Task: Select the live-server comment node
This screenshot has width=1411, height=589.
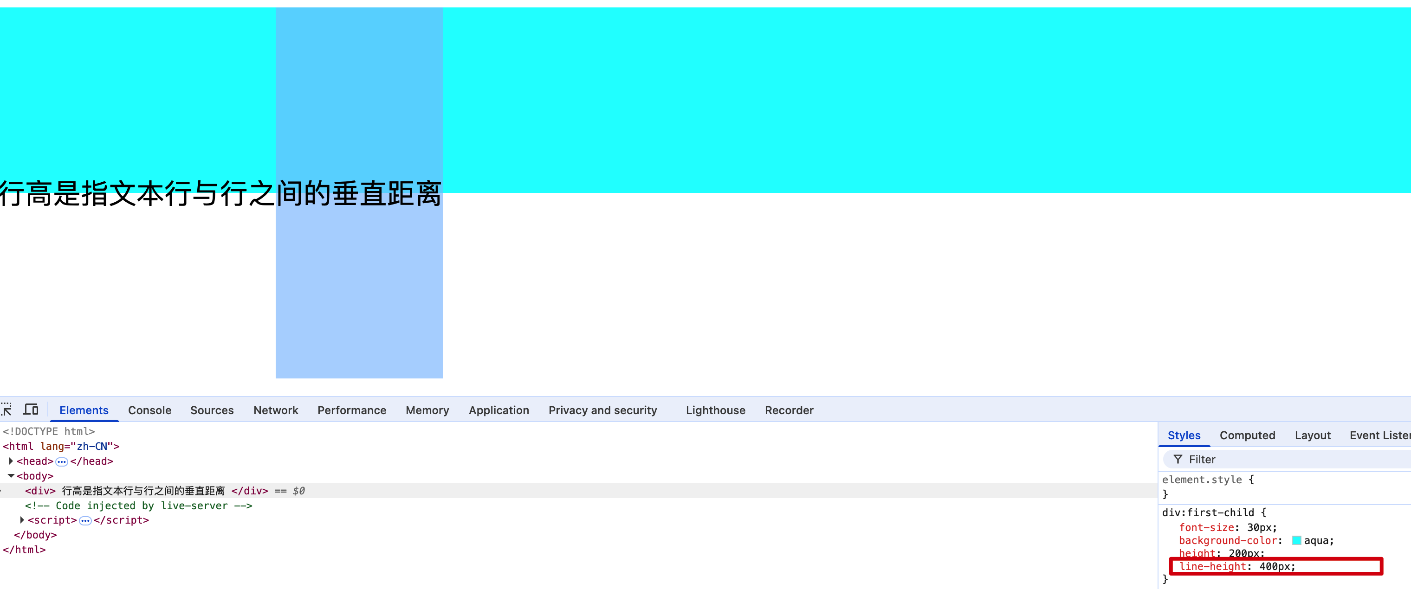Action: pos(139,505)
